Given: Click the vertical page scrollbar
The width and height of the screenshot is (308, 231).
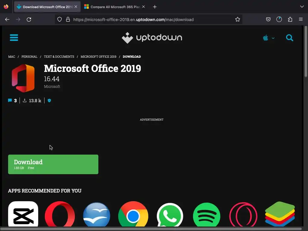Looking at the screenshot, I should (306, 51).
